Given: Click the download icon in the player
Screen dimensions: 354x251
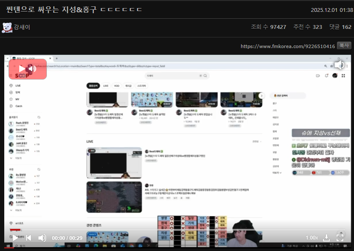Looking at the screenshot, I should [x=326, y=238].
